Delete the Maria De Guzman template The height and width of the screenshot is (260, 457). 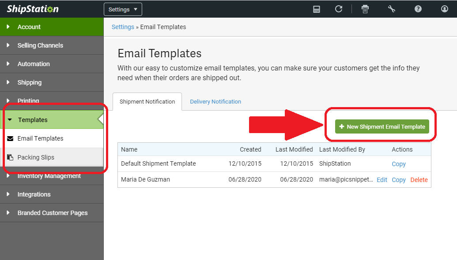pos(419,180)
